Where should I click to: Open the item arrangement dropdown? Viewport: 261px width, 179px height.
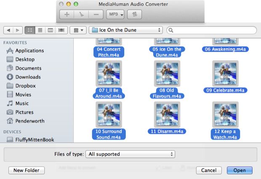[78, 30]
